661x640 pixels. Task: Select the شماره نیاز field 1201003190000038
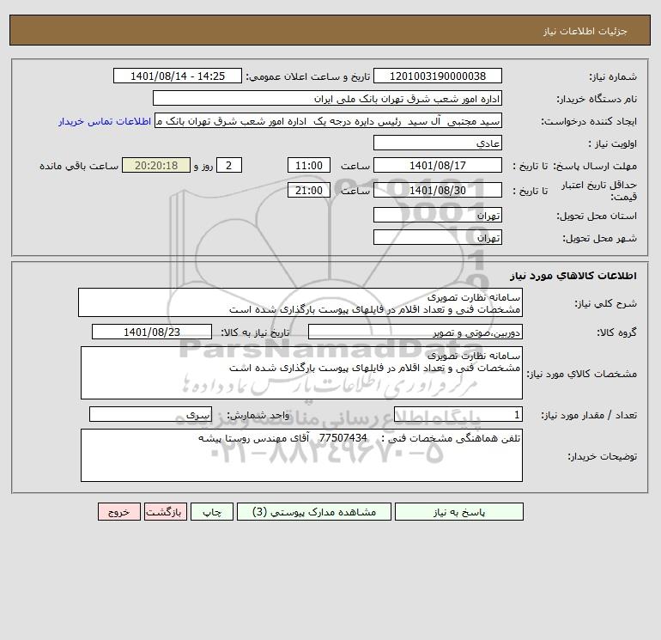pos(438,76)
